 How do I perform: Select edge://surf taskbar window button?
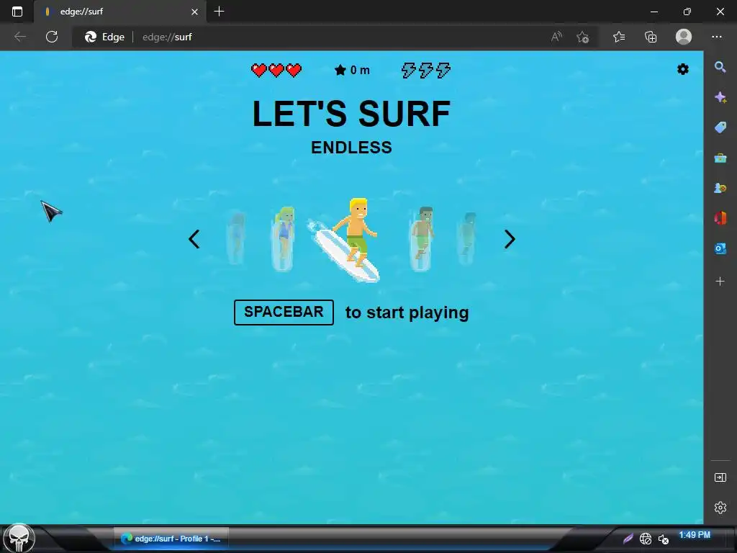pyautogui.click(x=171, y=539)
